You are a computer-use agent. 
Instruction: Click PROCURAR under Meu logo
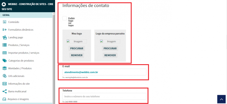77,48
